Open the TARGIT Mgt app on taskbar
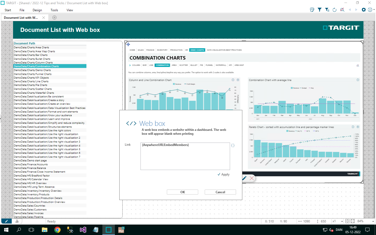The width and height of the screenshot is (376, 235). (x=121, y=230)
